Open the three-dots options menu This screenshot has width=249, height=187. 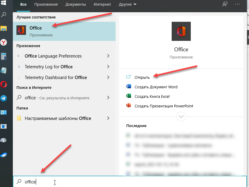(x=237, y=4)
